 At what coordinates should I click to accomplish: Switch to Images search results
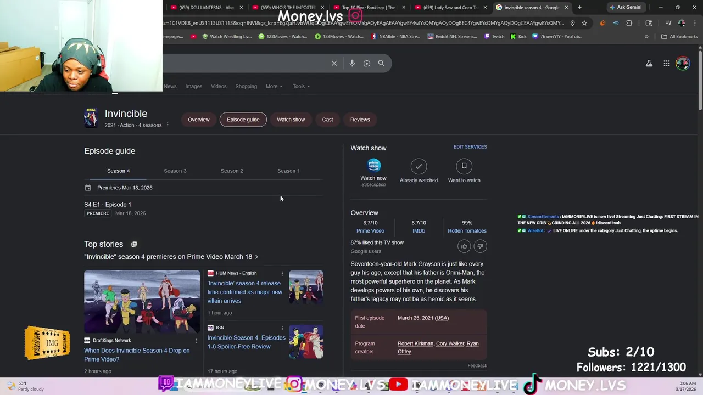[x=194, y=86]
